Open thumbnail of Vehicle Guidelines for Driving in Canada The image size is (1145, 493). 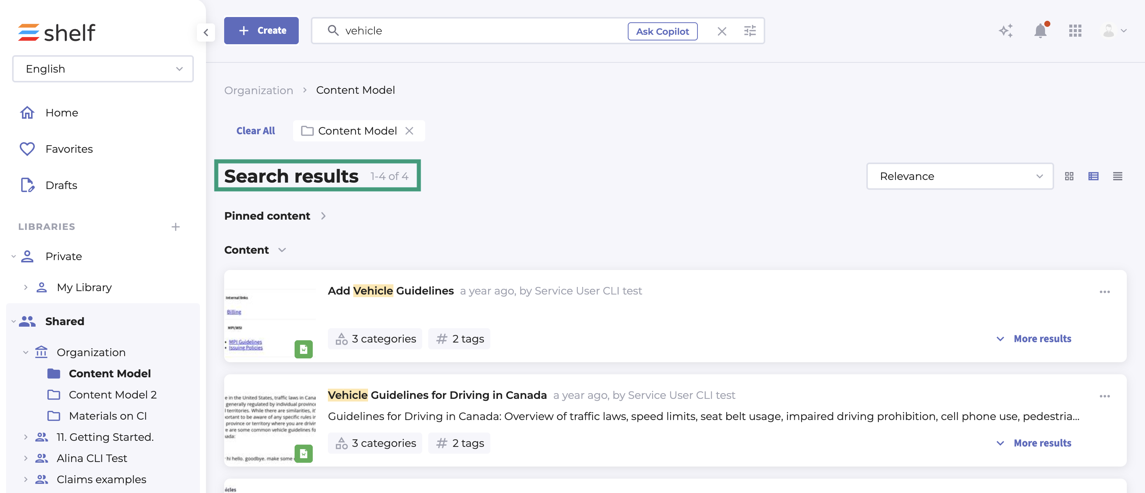pos(270,421)
